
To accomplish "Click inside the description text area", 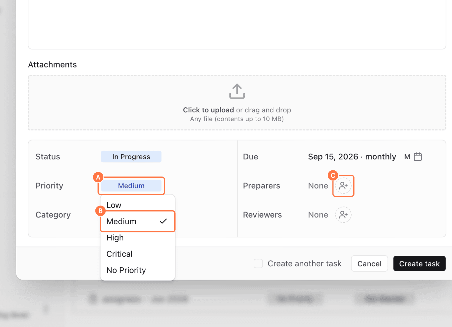I will pos(237,24).
